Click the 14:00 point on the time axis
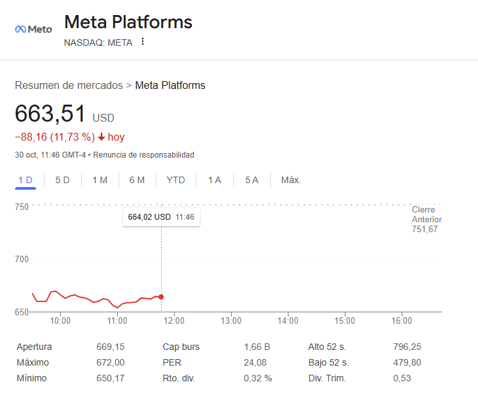Screen dimensions: 478x397 pos(288,321)
